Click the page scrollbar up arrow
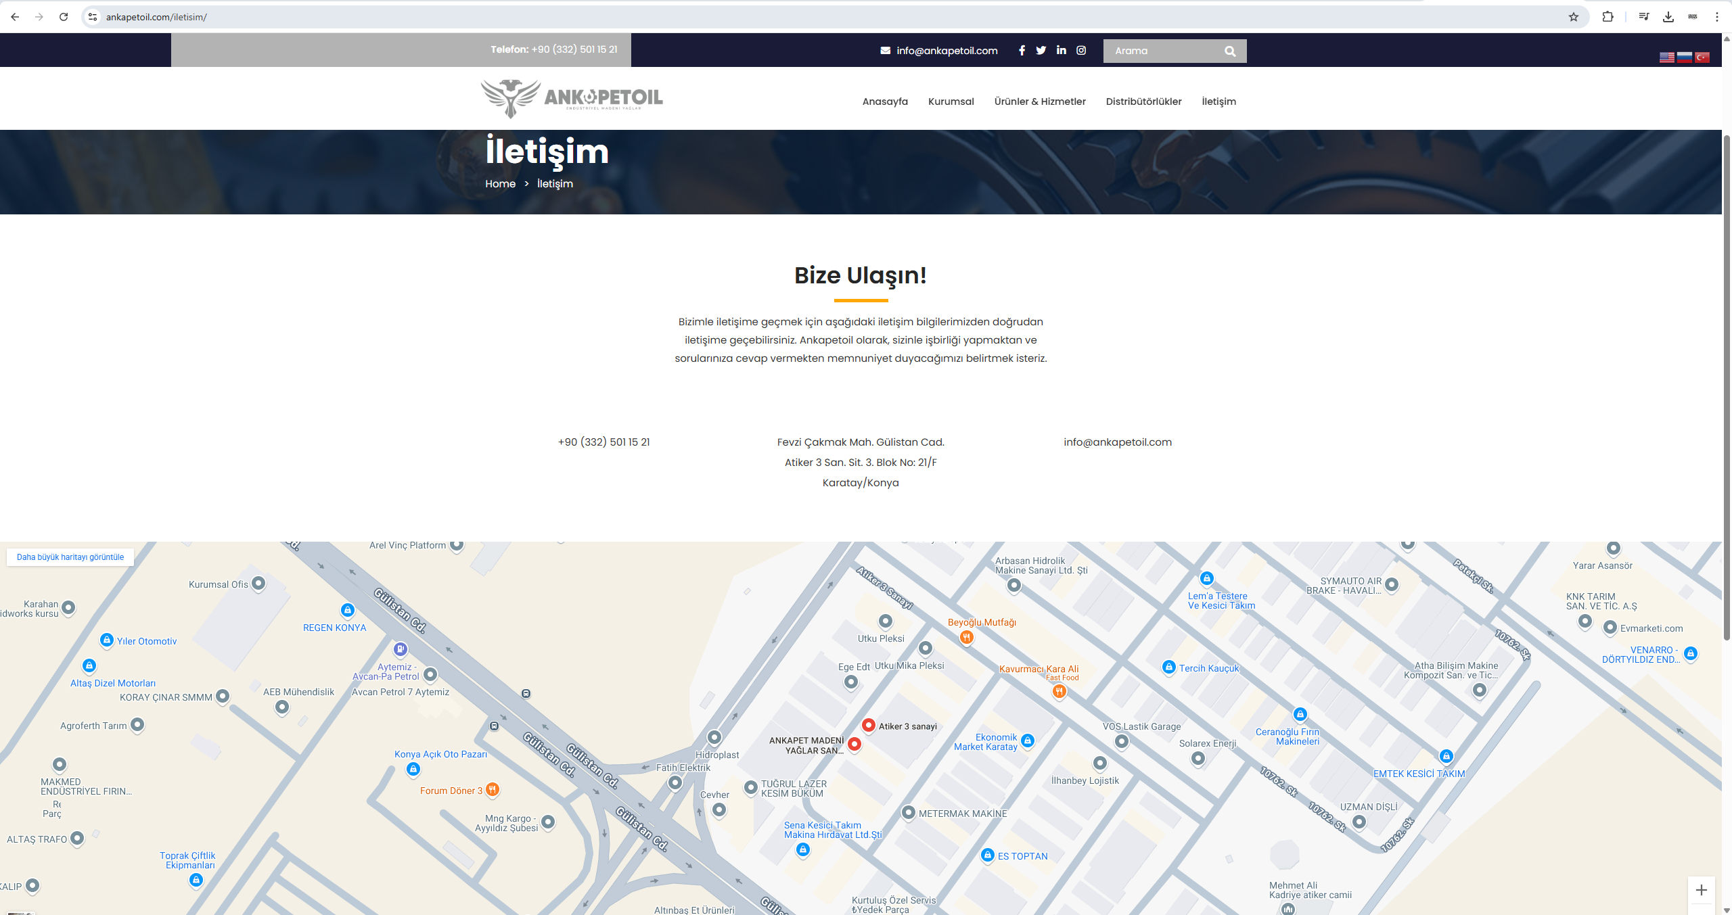The height and width of the screenshot is (915, 1732). (x=1727, y=39)
